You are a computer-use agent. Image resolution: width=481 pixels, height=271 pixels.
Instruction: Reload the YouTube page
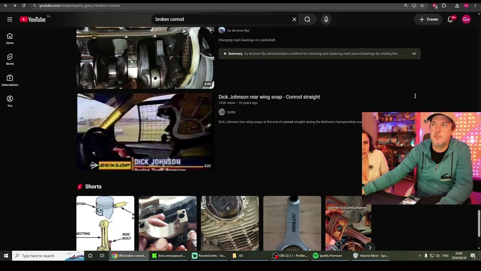24,6
